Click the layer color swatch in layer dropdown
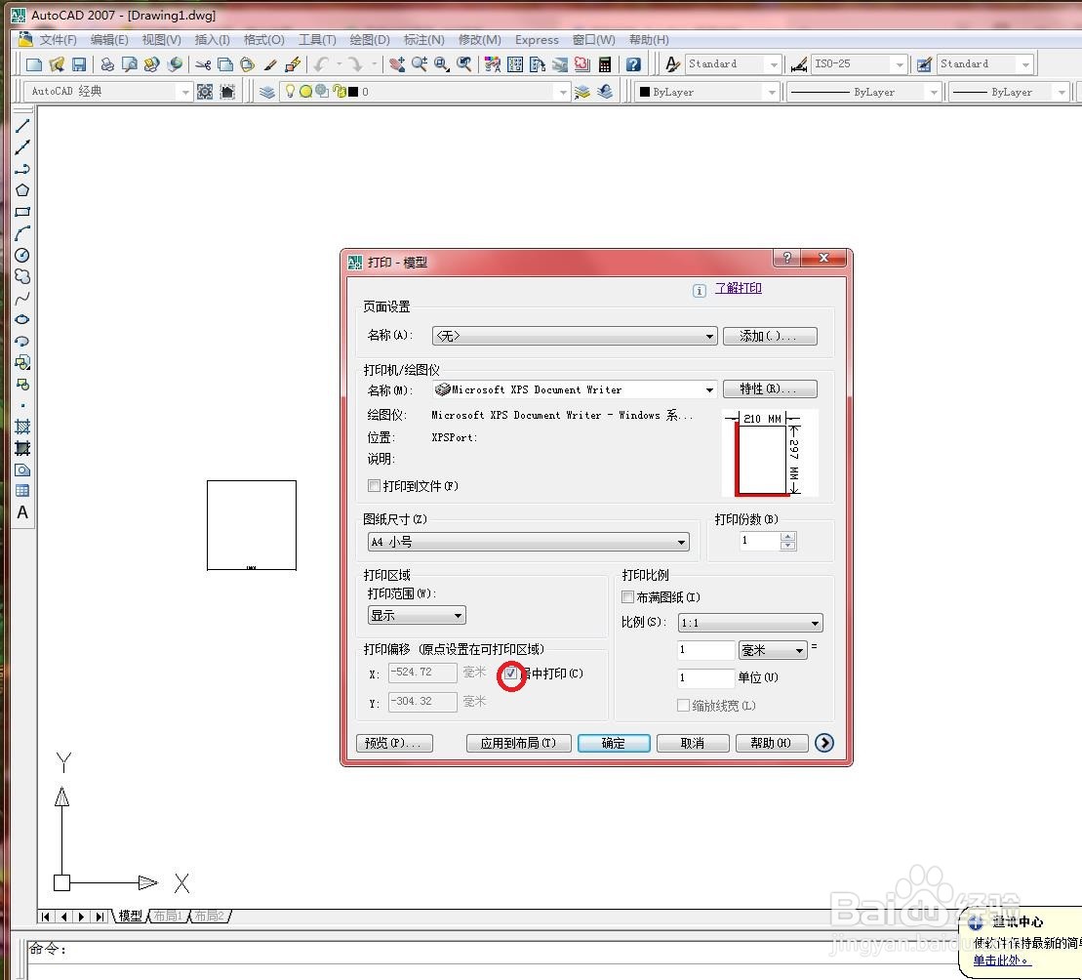 tap(353, 91)
